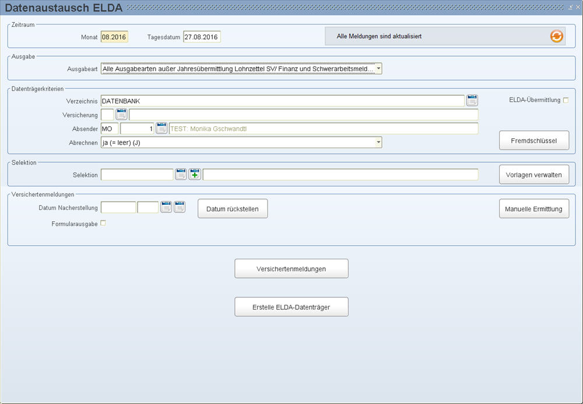Click the Verzeichnis field containing DATENBANK
Screen dimensions: 583x404
(x=282, y=101)
